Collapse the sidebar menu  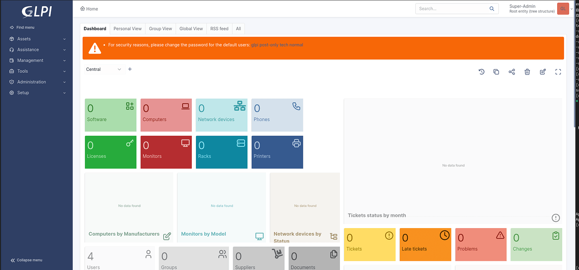(26, 260)
